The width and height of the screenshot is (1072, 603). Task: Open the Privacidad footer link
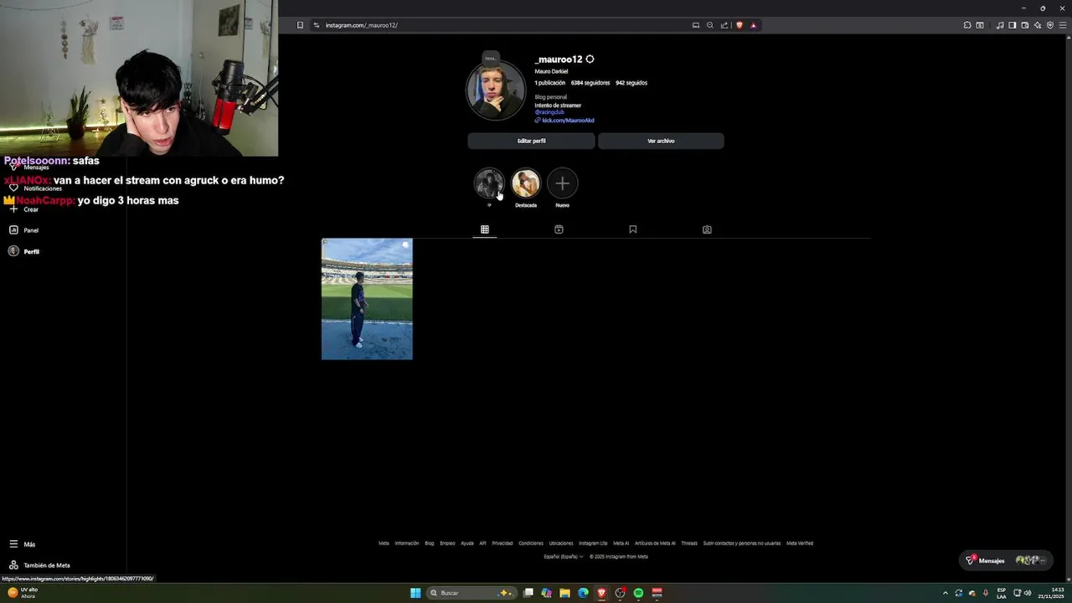point(502,543)
